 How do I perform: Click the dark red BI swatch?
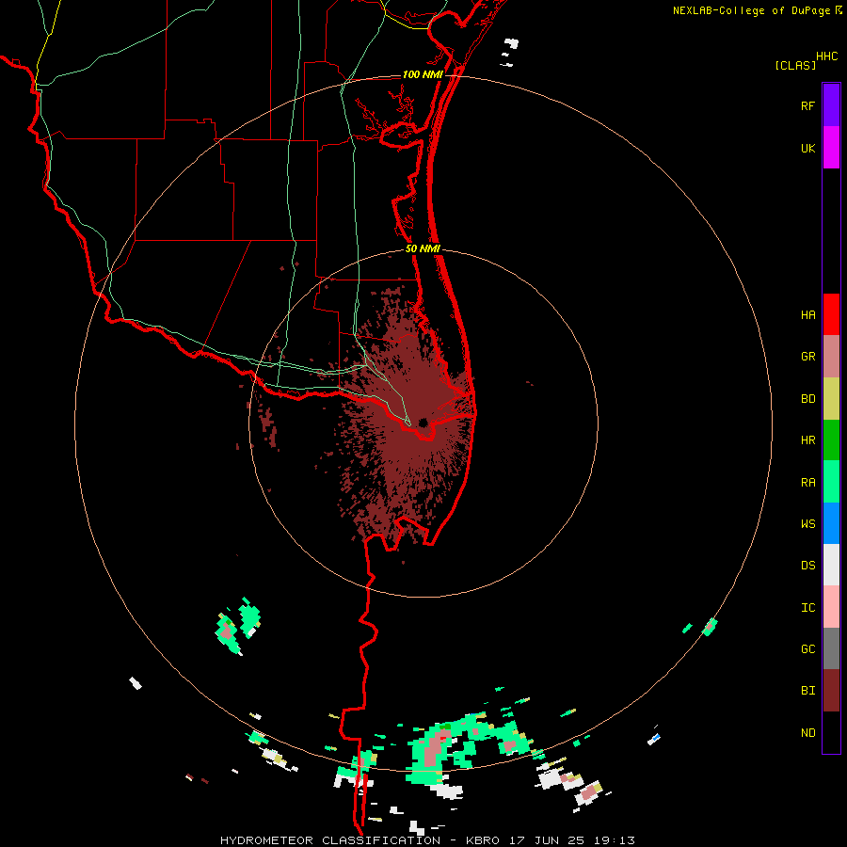[831, 691]
